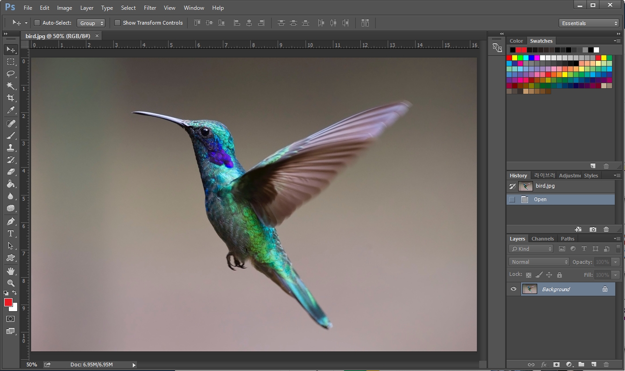Select the Paint Bucket tool

point(11,184)
